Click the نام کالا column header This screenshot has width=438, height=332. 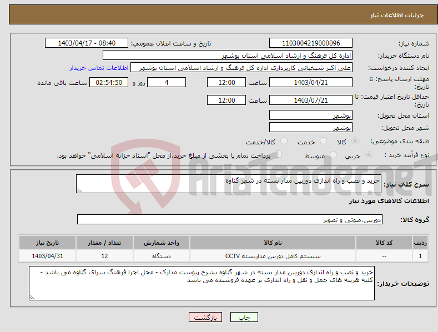[273, 243]
